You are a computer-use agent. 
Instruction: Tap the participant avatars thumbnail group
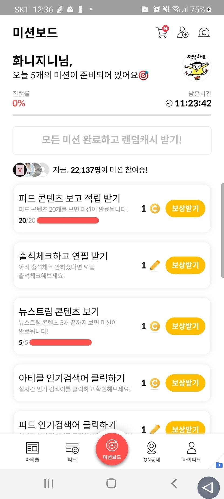31,170
